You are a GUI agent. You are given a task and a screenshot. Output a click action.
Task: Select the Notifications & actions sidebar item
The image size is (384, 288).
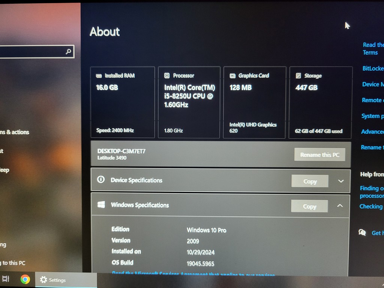15,132
